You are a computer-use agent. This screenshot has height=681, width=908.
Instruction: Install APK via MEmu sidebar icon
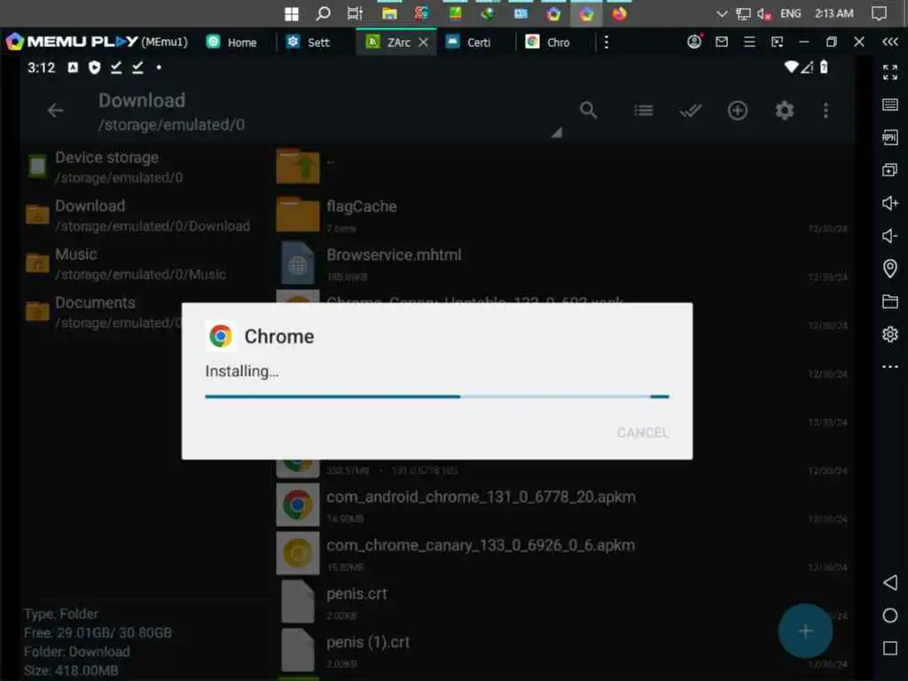[x=890, y=137]
